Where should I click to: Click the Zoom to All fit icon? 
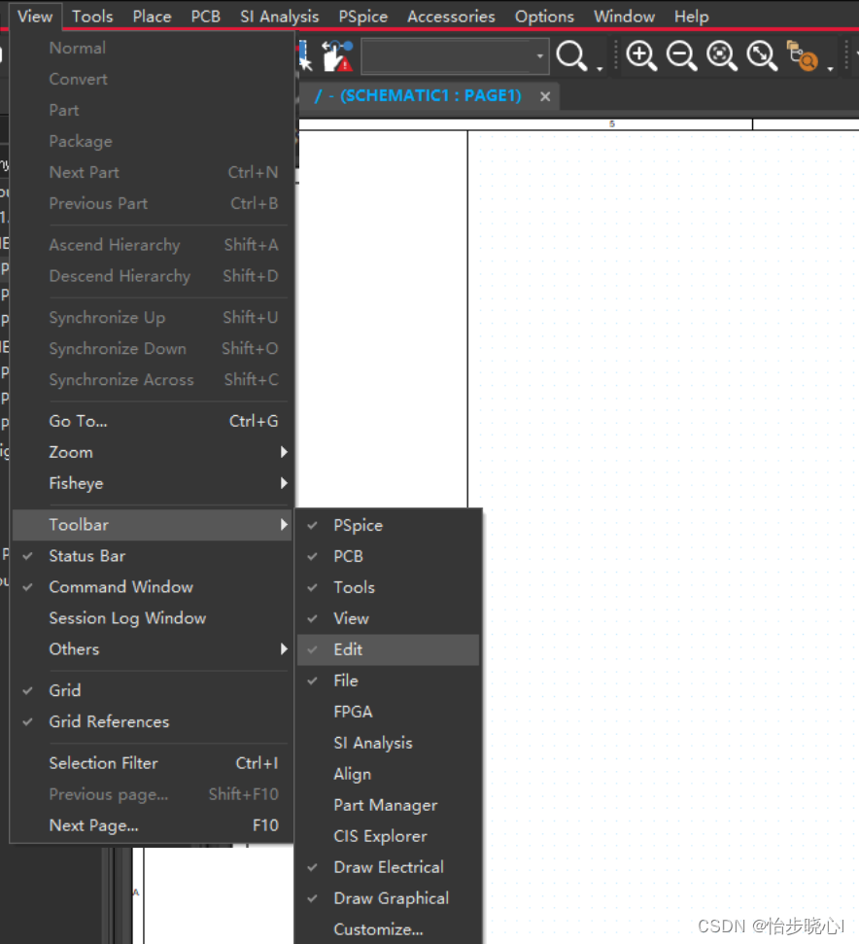click(x=762, y=56)
